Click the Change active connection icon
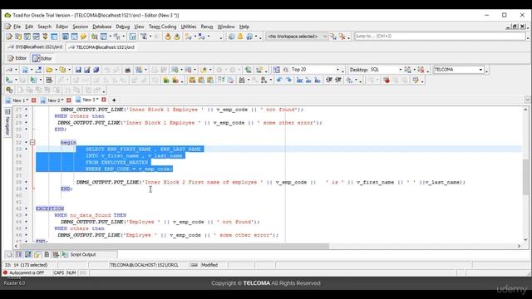Screen dimensions: 532x299 (x=9, y=70)
